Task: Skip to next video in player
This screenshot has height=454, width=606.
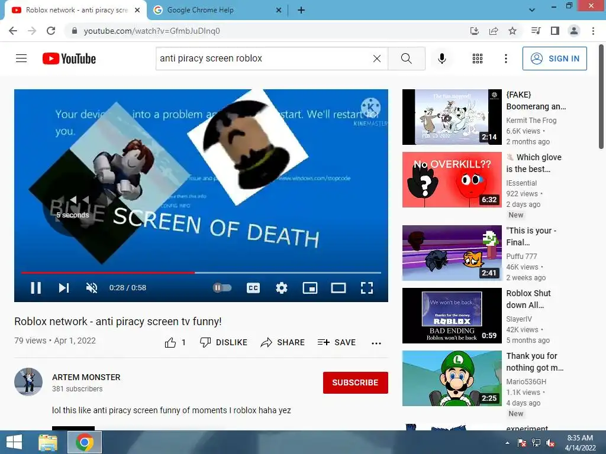Action: pos(64,288)
